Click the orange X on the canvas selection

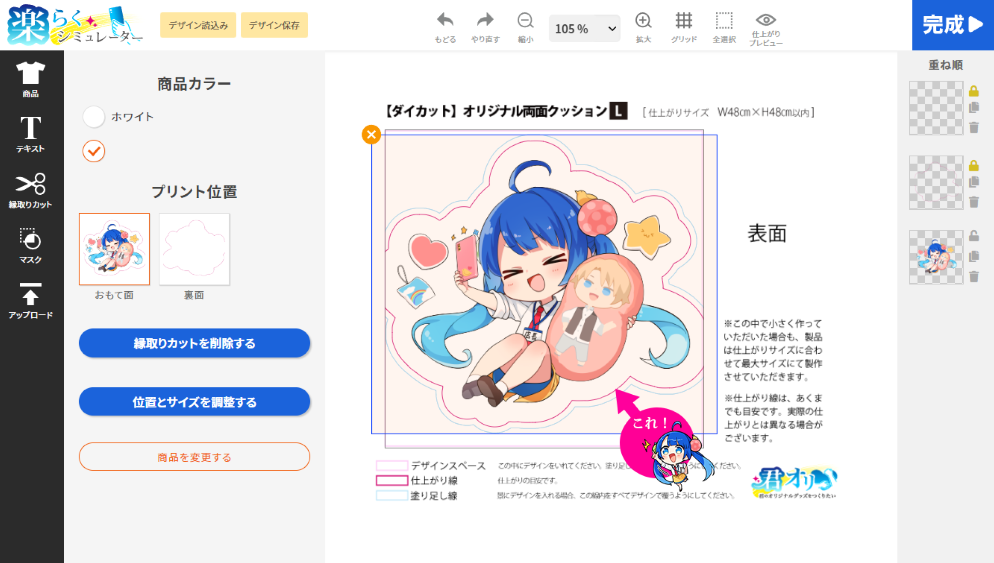371,134
